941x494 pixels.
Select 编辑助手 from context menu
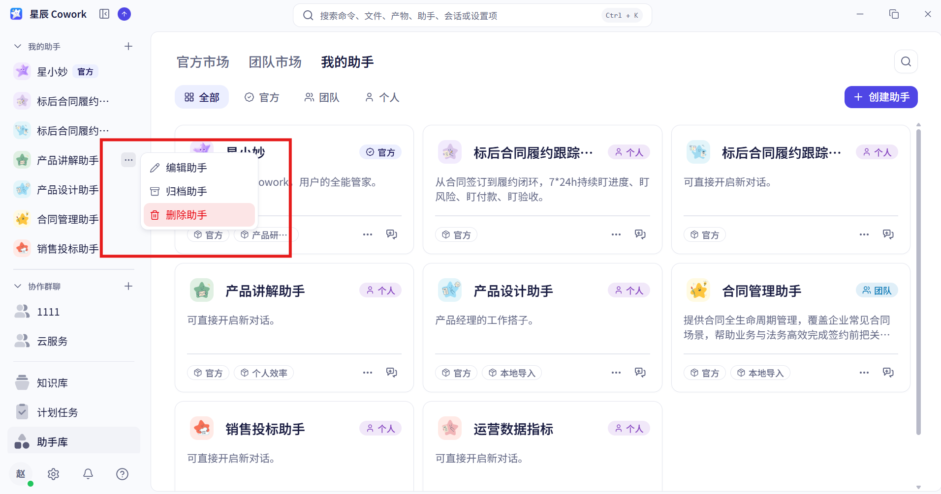pos(199,168)
